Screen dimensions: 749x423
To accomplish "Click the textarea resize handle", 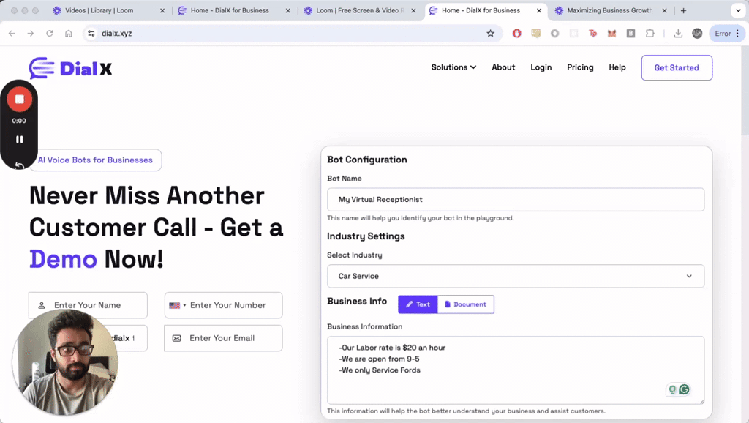I will tap(701, 402).
